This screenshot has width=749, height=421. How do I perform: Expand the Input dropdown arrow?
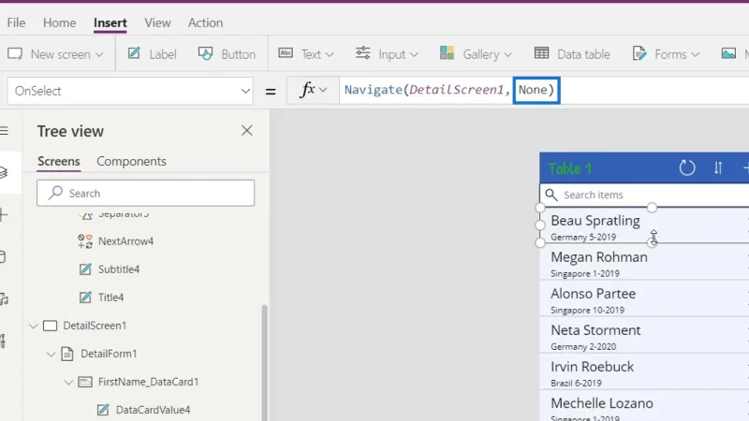(x=414, y=55)
